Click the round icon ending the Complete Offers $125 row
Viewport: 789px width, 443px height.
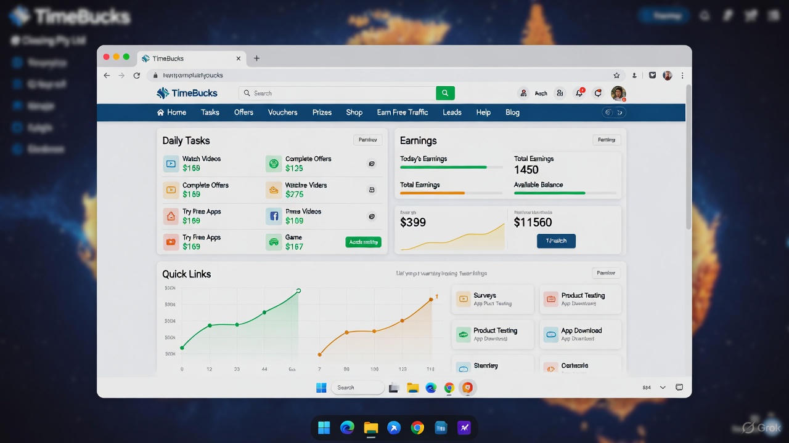click(371, 164)
